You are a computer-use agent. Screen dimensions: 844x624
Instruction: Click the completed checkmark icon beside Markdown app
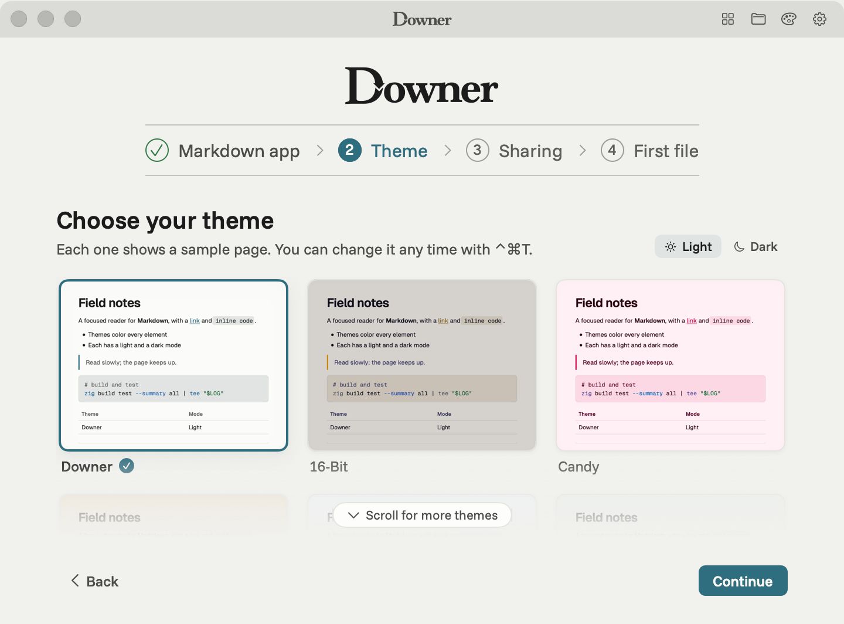pos(157,151)
